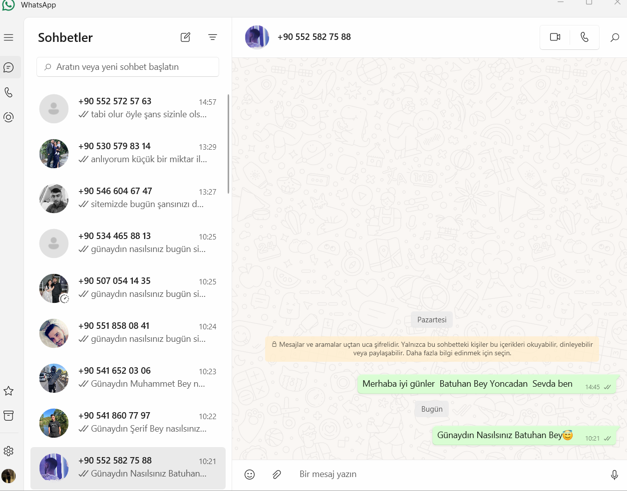Attach a file with the paperclip
The height and width of the screenshot is (491, 627).
[x=277, y=475]
